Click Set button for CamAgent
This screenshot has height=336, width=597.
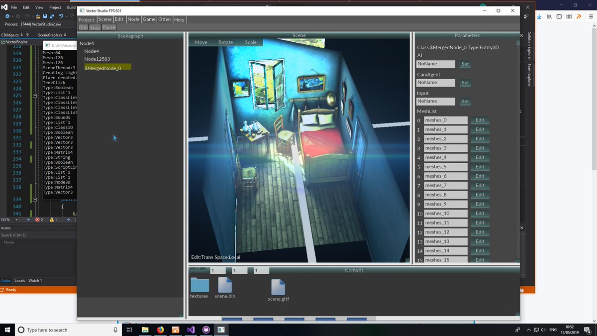pos(465,83)
